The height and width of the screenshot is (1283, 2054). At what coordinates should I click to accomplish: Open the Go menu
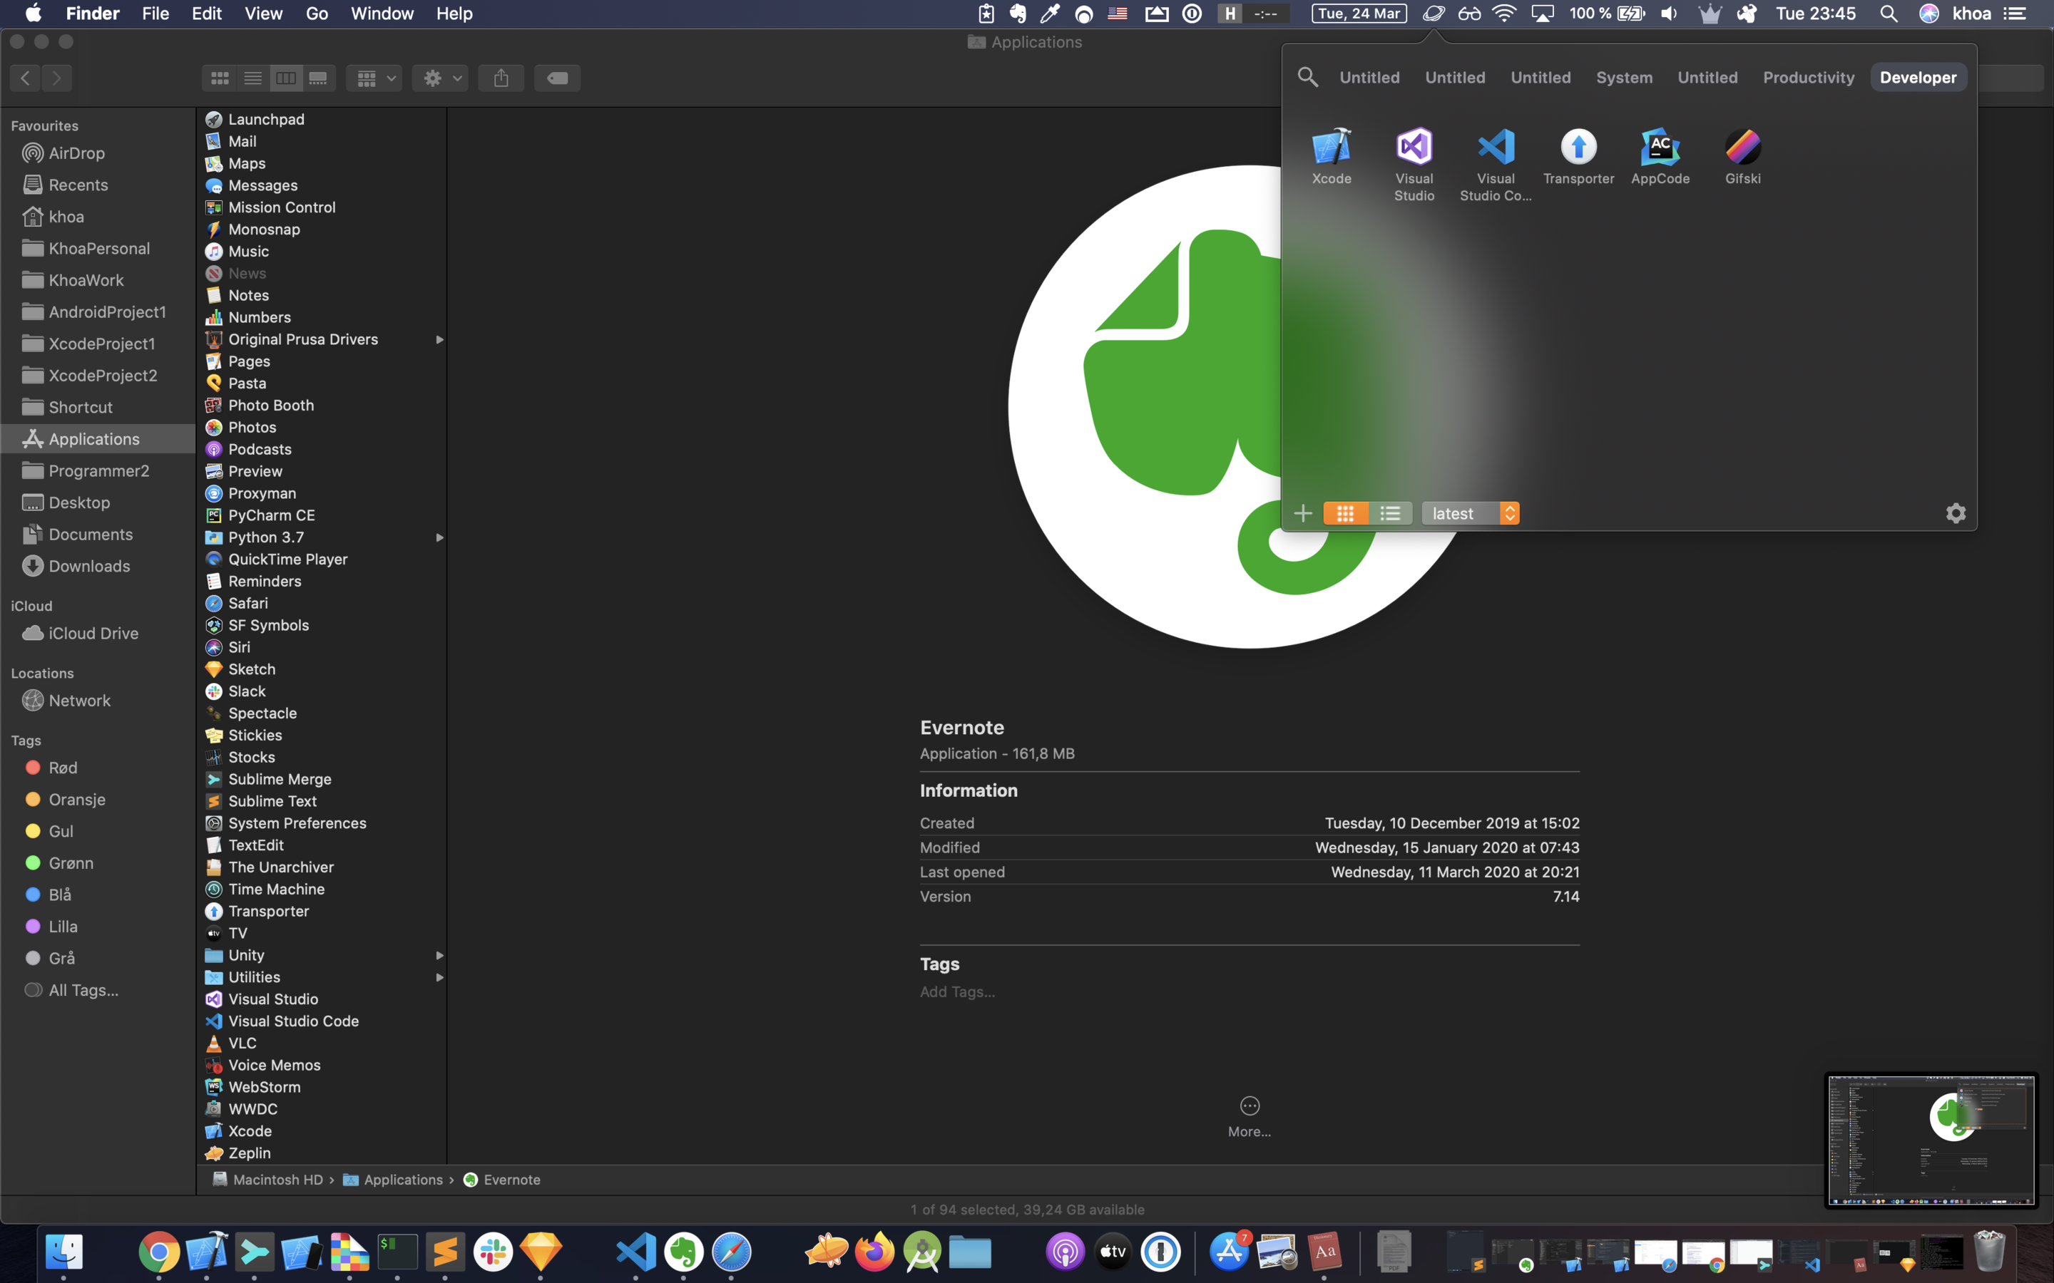coord(317,14)
